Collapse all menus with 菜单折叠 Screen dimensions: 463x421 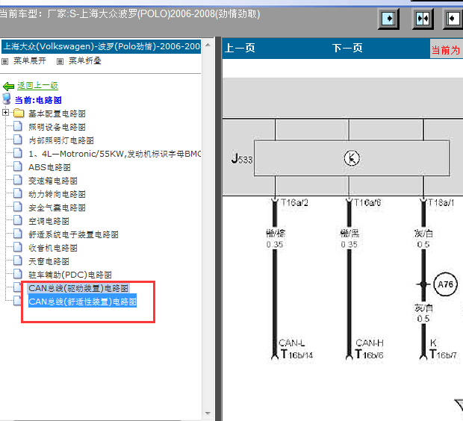85,60
